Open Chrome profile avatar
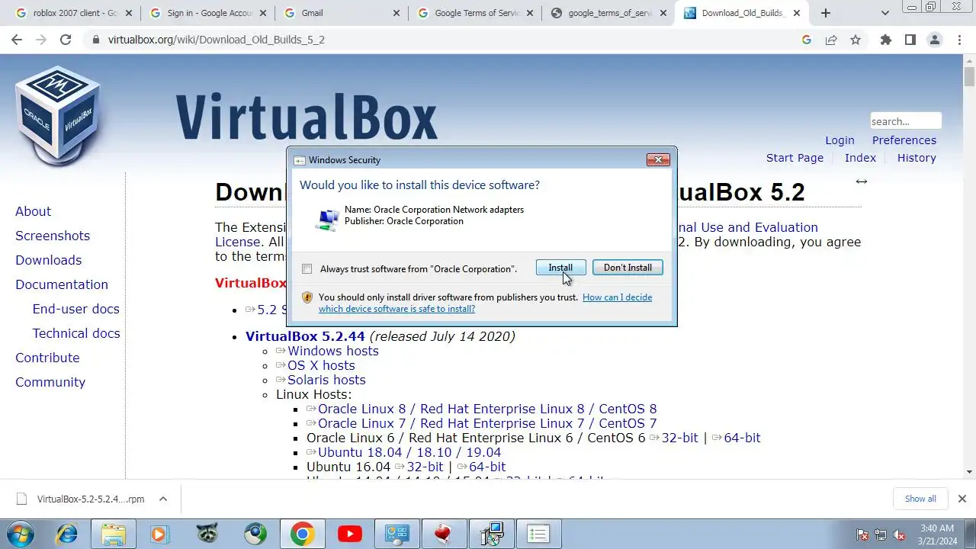 point(934,40)
